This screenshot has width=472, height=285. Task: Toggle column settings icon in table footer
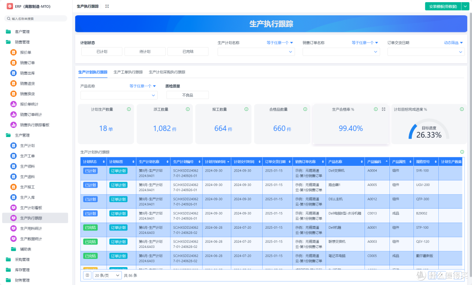87,275
